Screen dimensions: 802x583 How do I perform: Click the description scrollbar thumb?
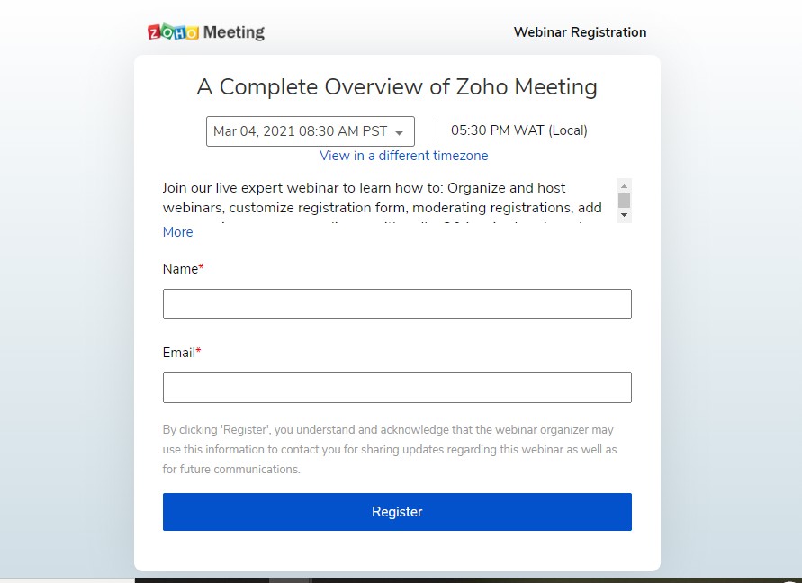point(624,200)
